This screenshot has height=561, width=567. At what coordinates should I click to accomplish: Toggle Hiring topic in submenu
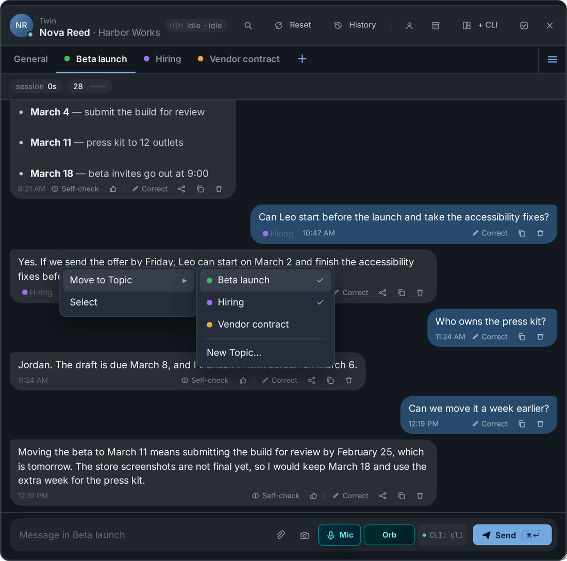[x=265, y=302]
